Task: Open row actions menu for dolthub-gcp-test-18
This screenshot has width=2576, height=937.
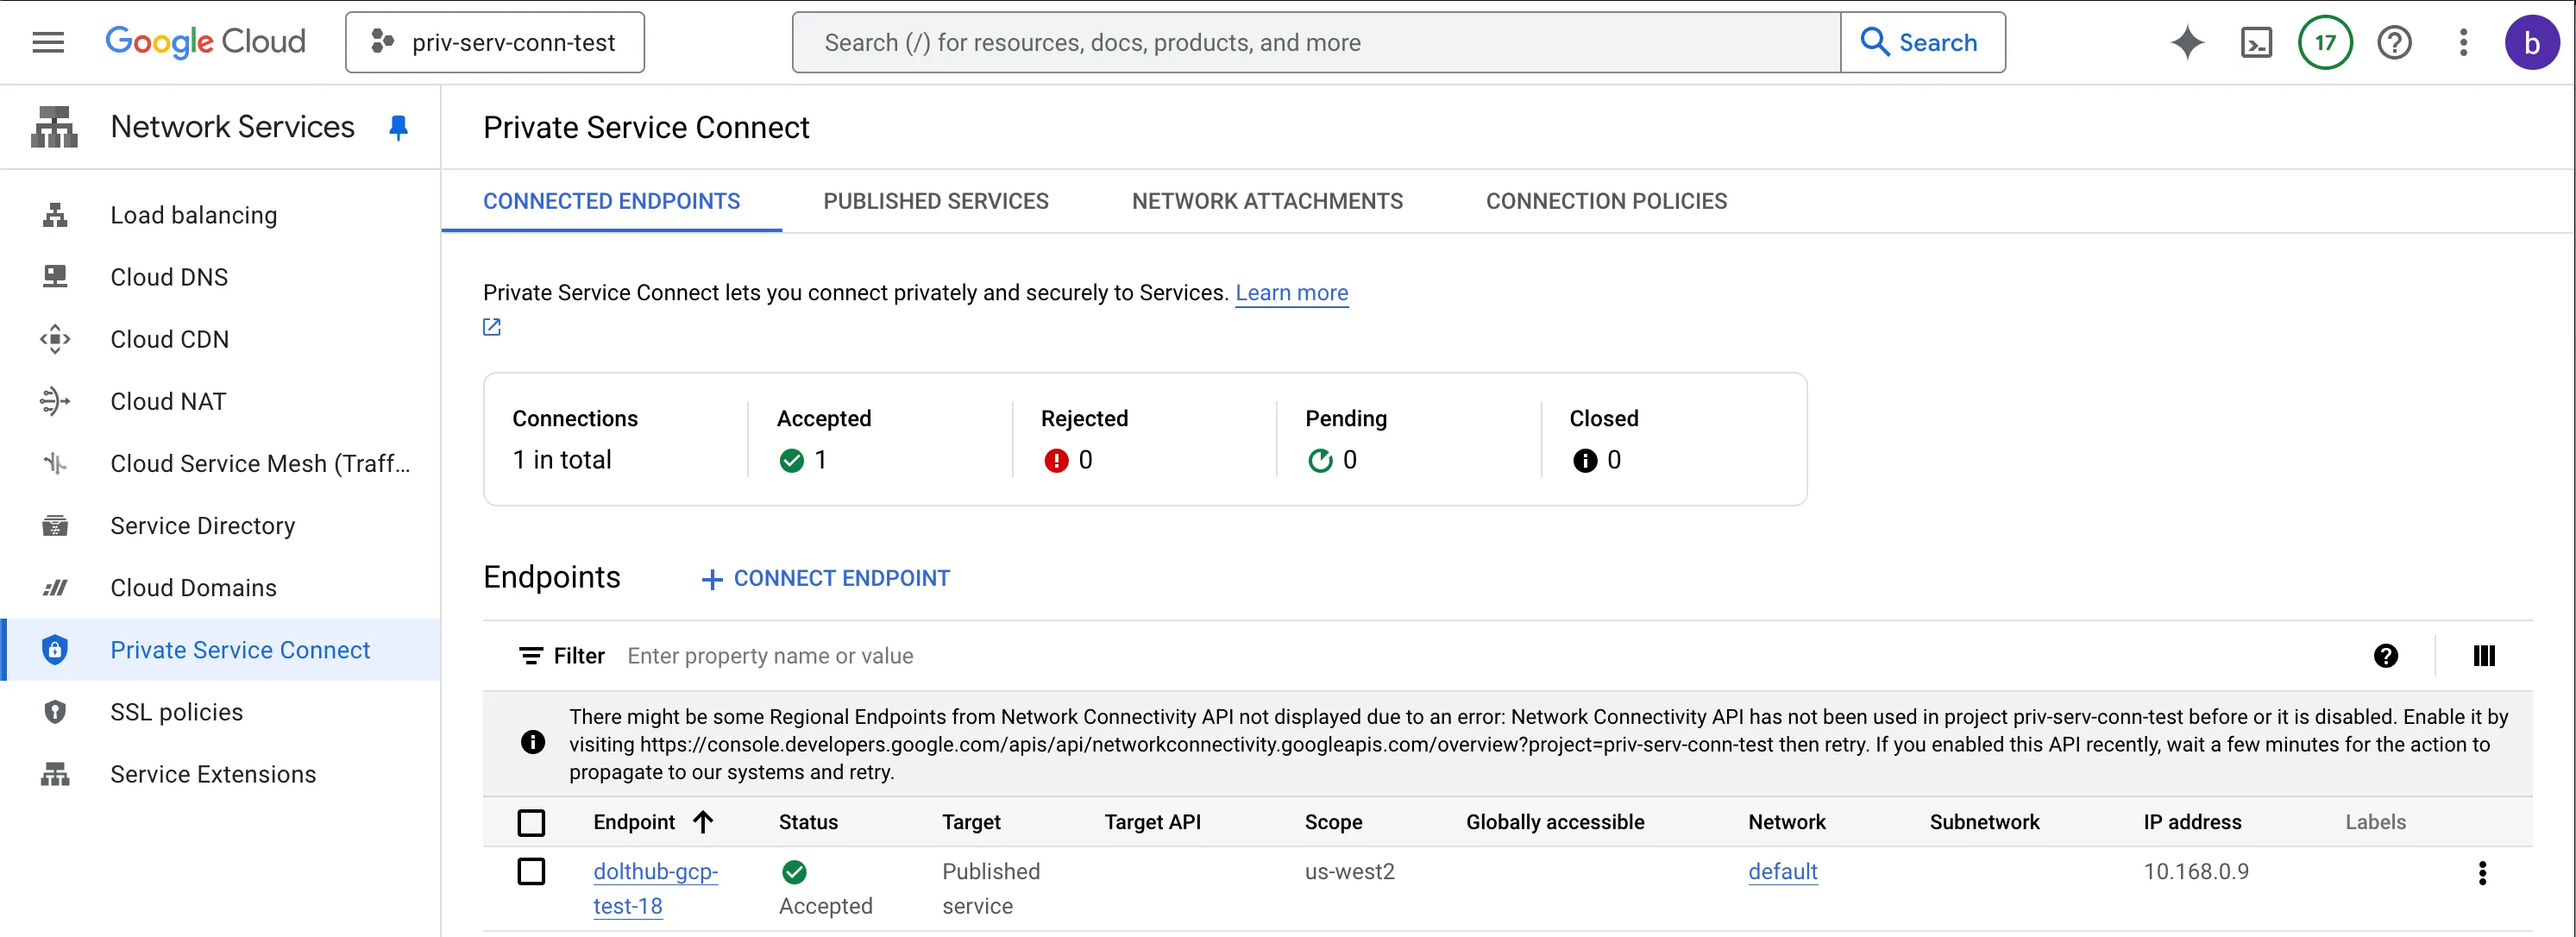Action: tap(2481, 873)
